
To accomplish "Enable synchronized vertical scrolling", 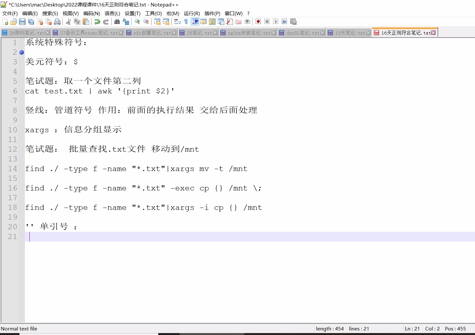I will coord(157,22).
